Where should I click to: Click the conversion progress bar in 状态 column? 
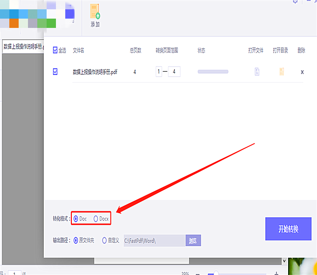(213, 72)
